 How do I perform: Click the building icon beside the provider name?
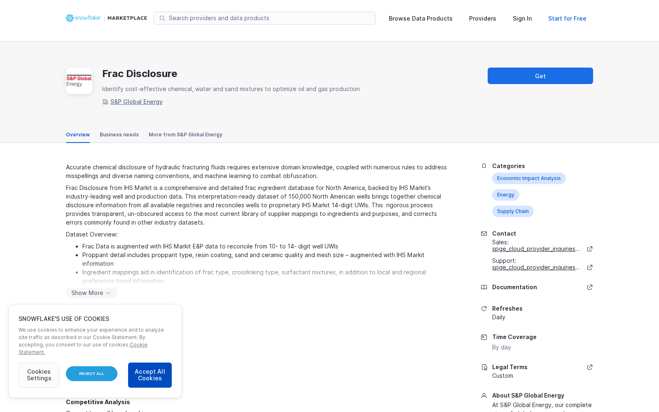tap(105, 102)
